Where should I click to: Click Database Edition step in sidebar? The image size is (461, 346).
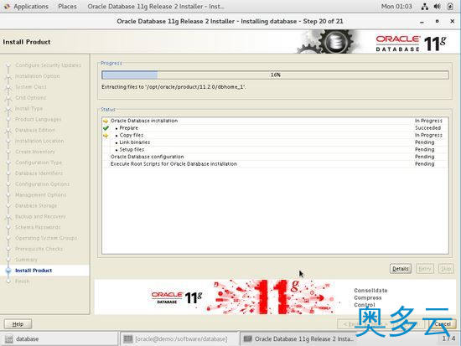35,130
